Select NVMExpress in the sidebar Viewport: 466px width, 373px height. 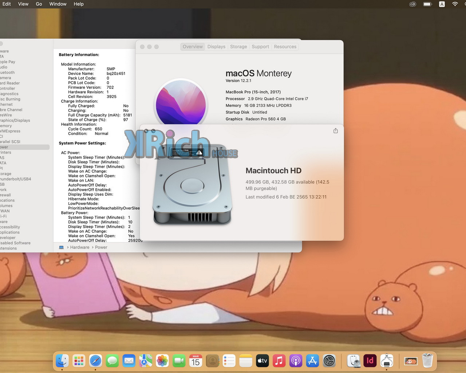pos(10,131)
